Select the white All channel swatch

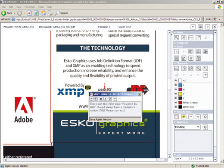180,81
